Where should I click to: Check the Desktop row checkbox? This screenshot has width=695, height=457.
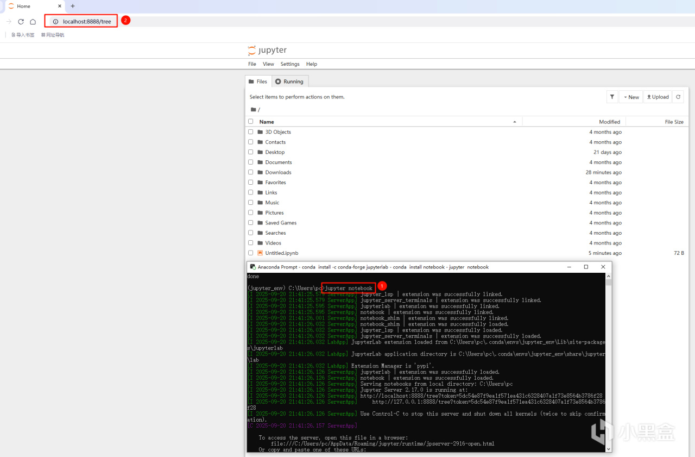click(250, 152)
